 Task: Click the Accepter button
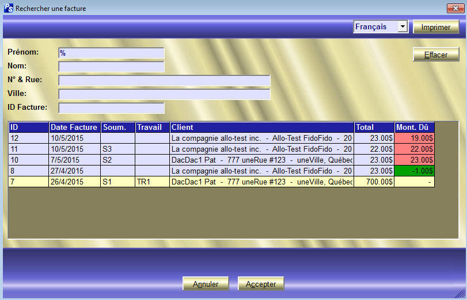[261, 284]
